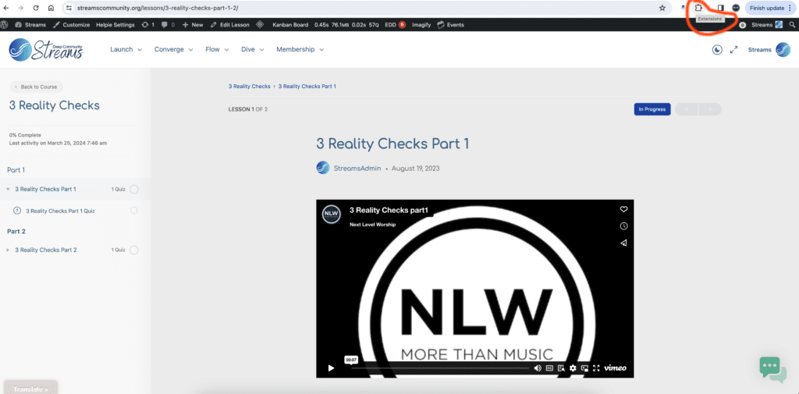Screen dimensions: 799x394
Task: Toggle dark mode moon icon
Action: coord(717,50)
